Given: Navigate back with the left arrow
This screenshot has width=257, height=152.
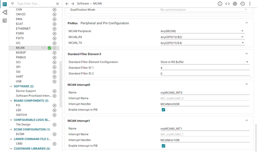Looking at the screenshot, I should [67, 4].
